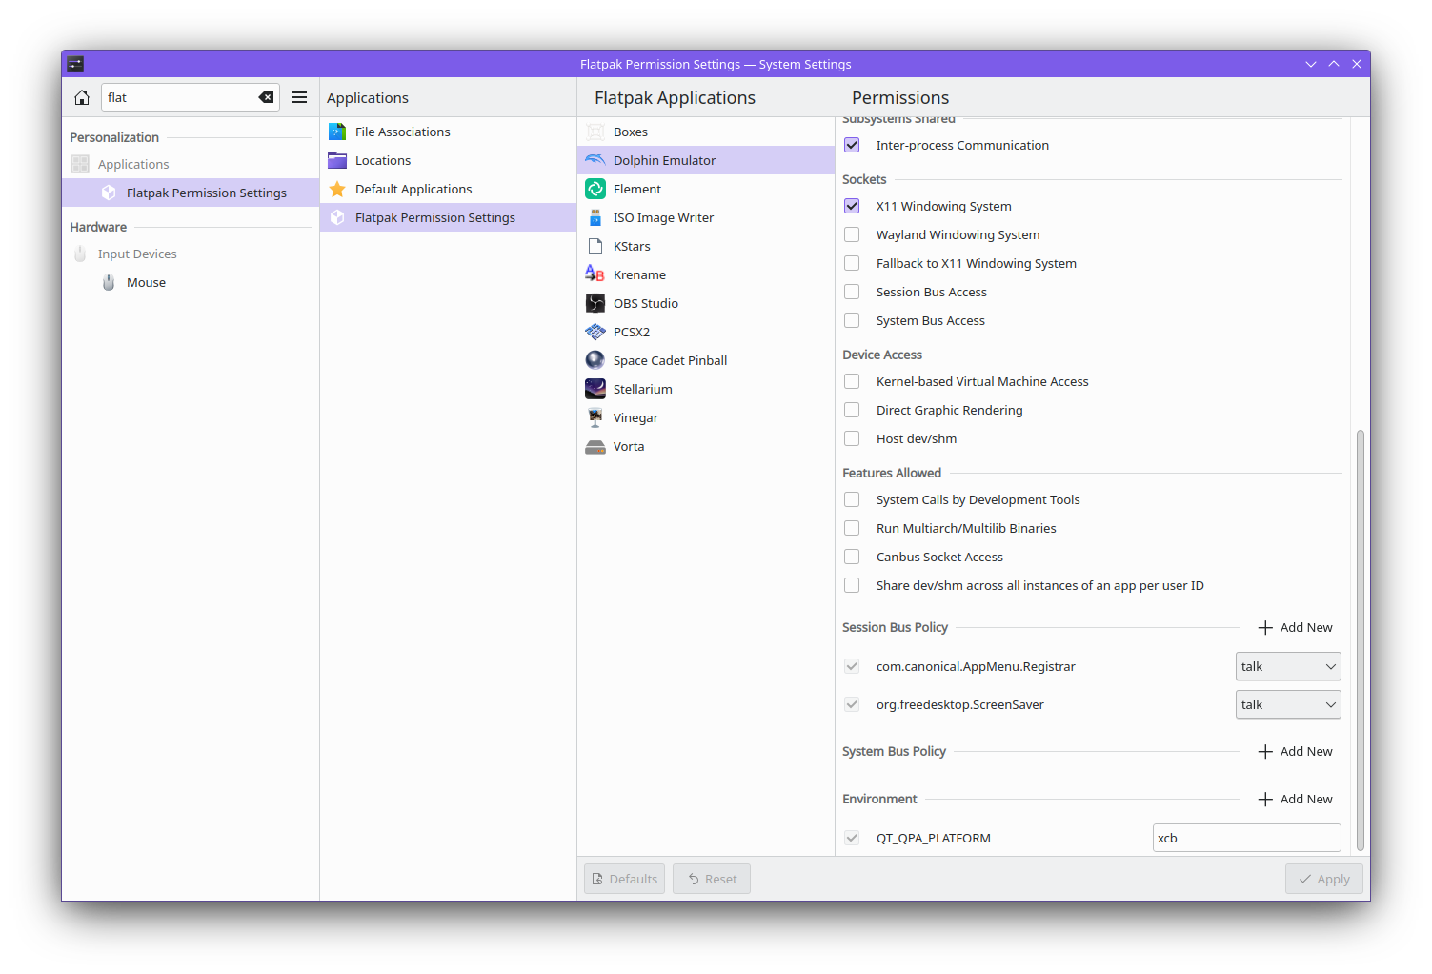This screenshot has width=1432, height=974.
Task: Select Mouse in the Hardware section
Action: [191, 282]
